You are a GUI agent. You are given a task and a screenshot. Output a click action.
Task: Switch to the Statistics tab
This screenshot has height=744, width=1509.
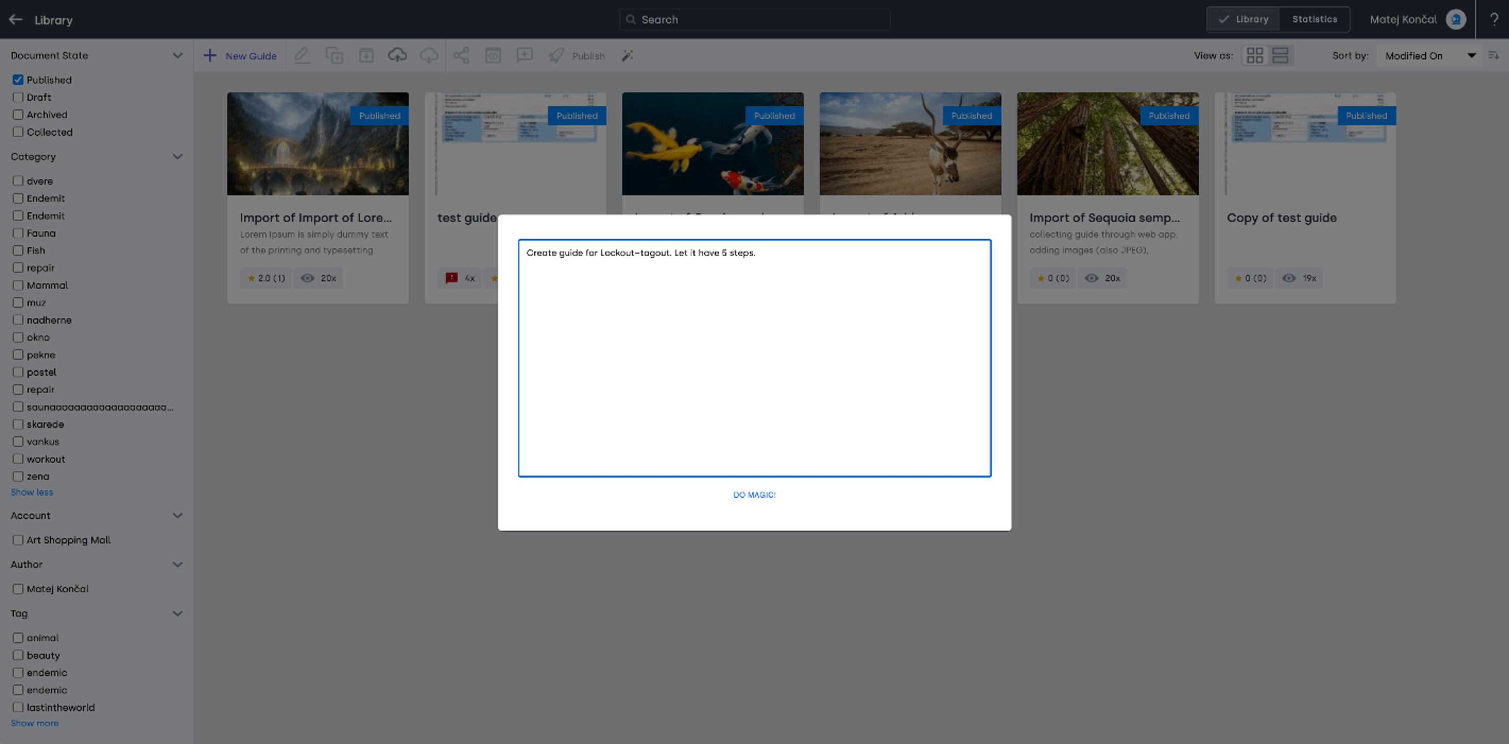pos(1315,20)
